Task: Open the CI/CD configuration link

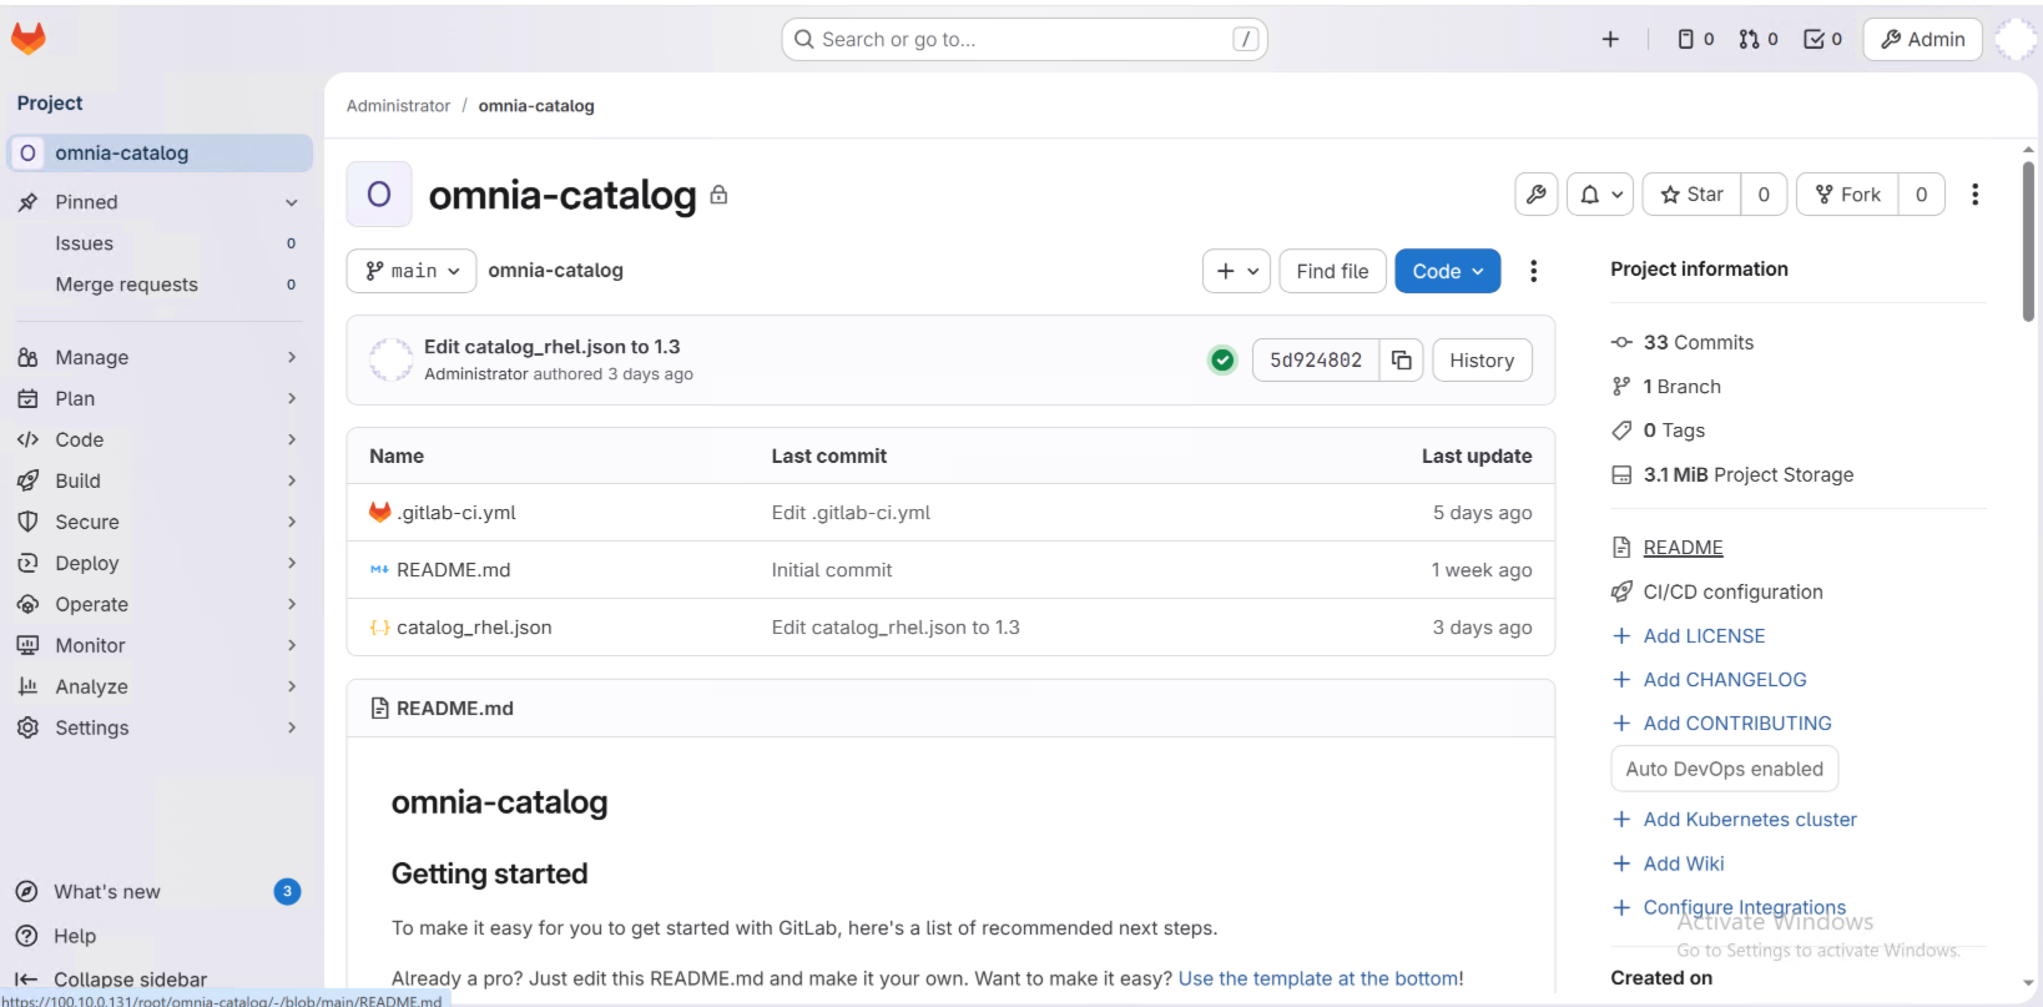Action: pos(1733,592)
